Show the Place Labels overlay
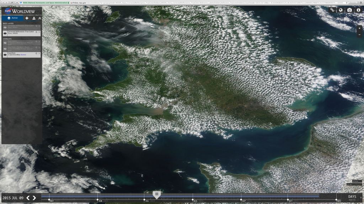Screen dimensions: 364x204 tap(5, 43)
